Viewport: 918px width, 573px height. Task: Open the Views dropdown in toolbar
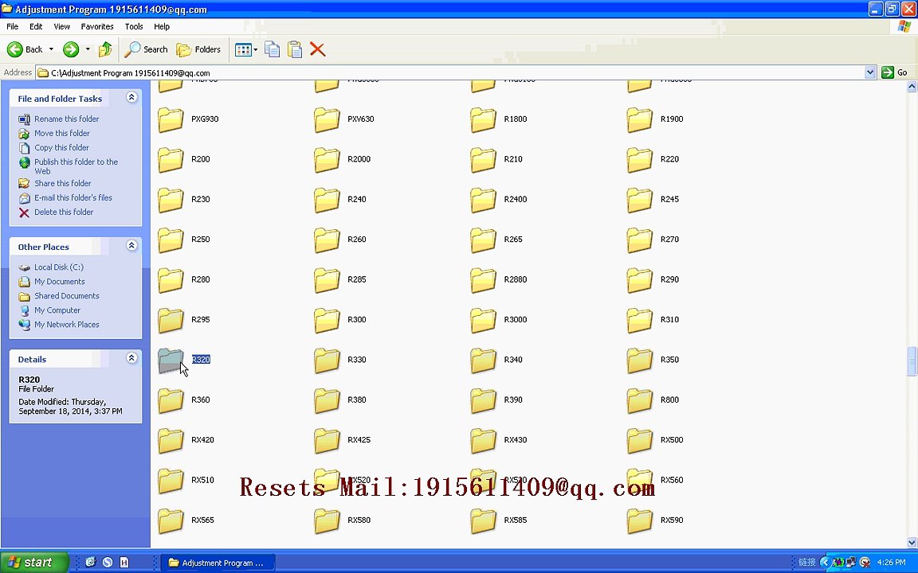pyautogui.click(x=246, y=49)
